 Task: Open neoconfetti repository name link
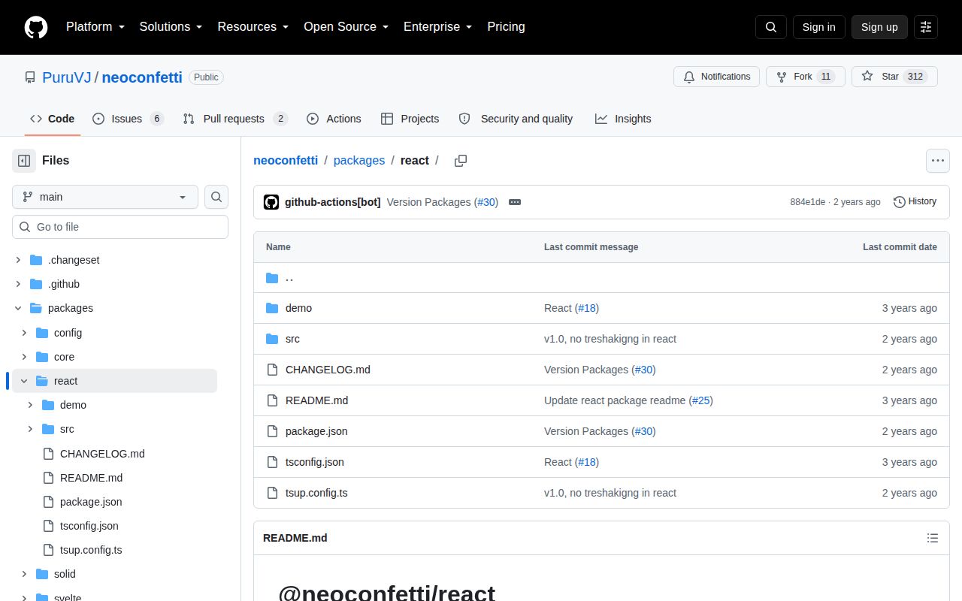(142, 77)
